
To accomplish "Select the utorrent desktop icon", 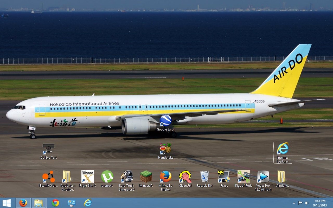I will pyautogui.click(x=107, y=179).
